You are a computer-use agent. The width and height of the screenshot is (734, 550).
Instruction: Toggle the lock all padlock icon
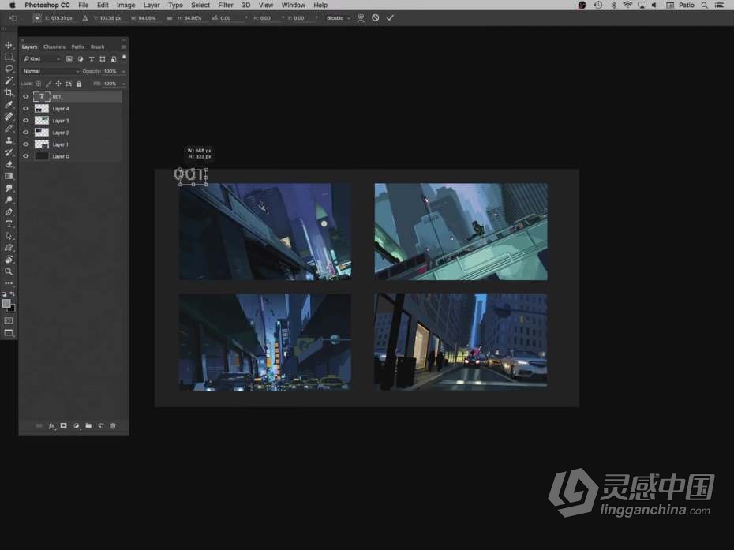click(x=79, y=84)
